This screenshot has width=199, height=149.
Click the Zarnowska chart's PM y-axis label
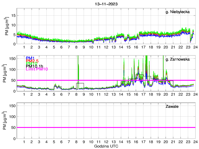[7, 74]
